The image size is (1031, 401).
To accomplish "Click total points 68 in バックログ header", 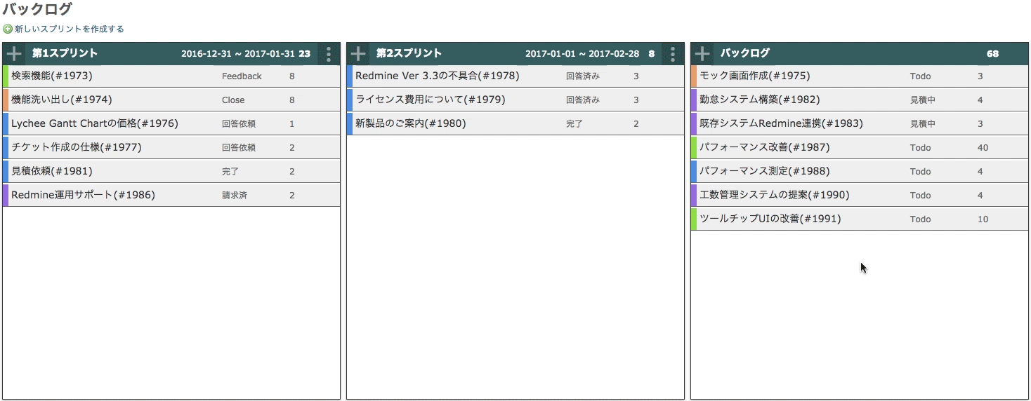I will pos(992,54).
